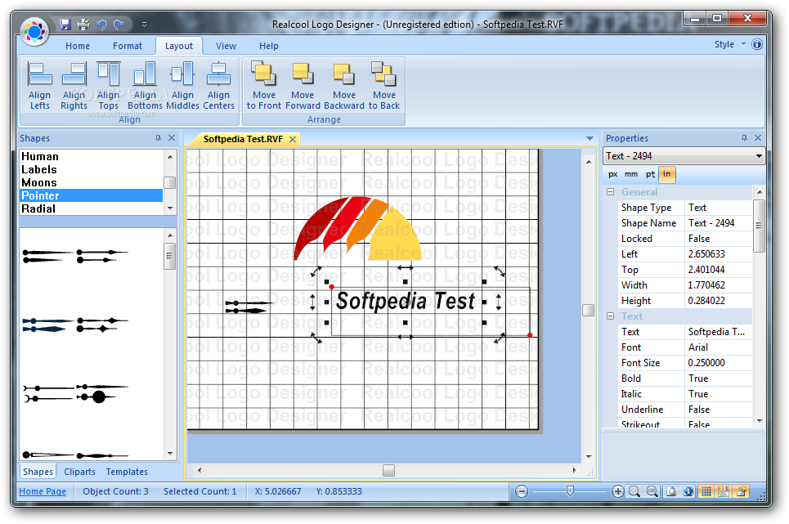Zoom out with the minus button
This screenshot has width=789, height=524.
tap(522, 491)
